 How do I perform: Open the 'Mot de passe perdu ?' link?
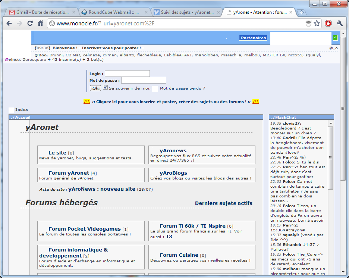(x=182, y=88)
